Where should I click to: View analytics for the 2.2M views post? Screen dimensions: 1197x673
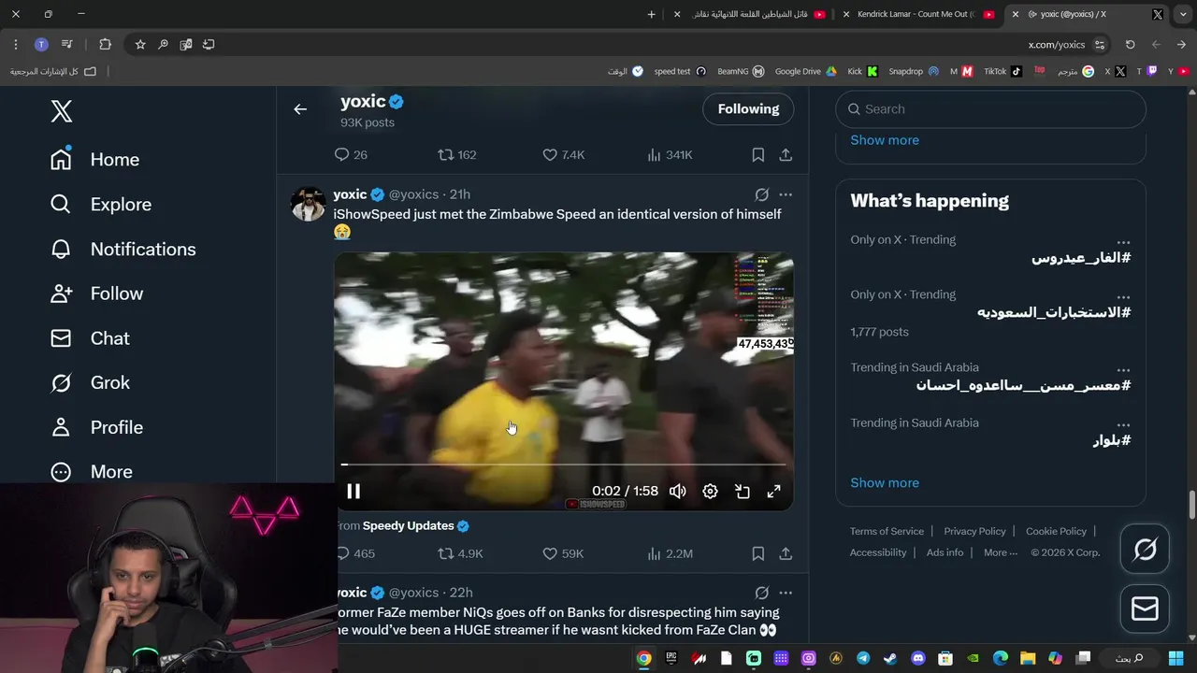click(670, 554)
